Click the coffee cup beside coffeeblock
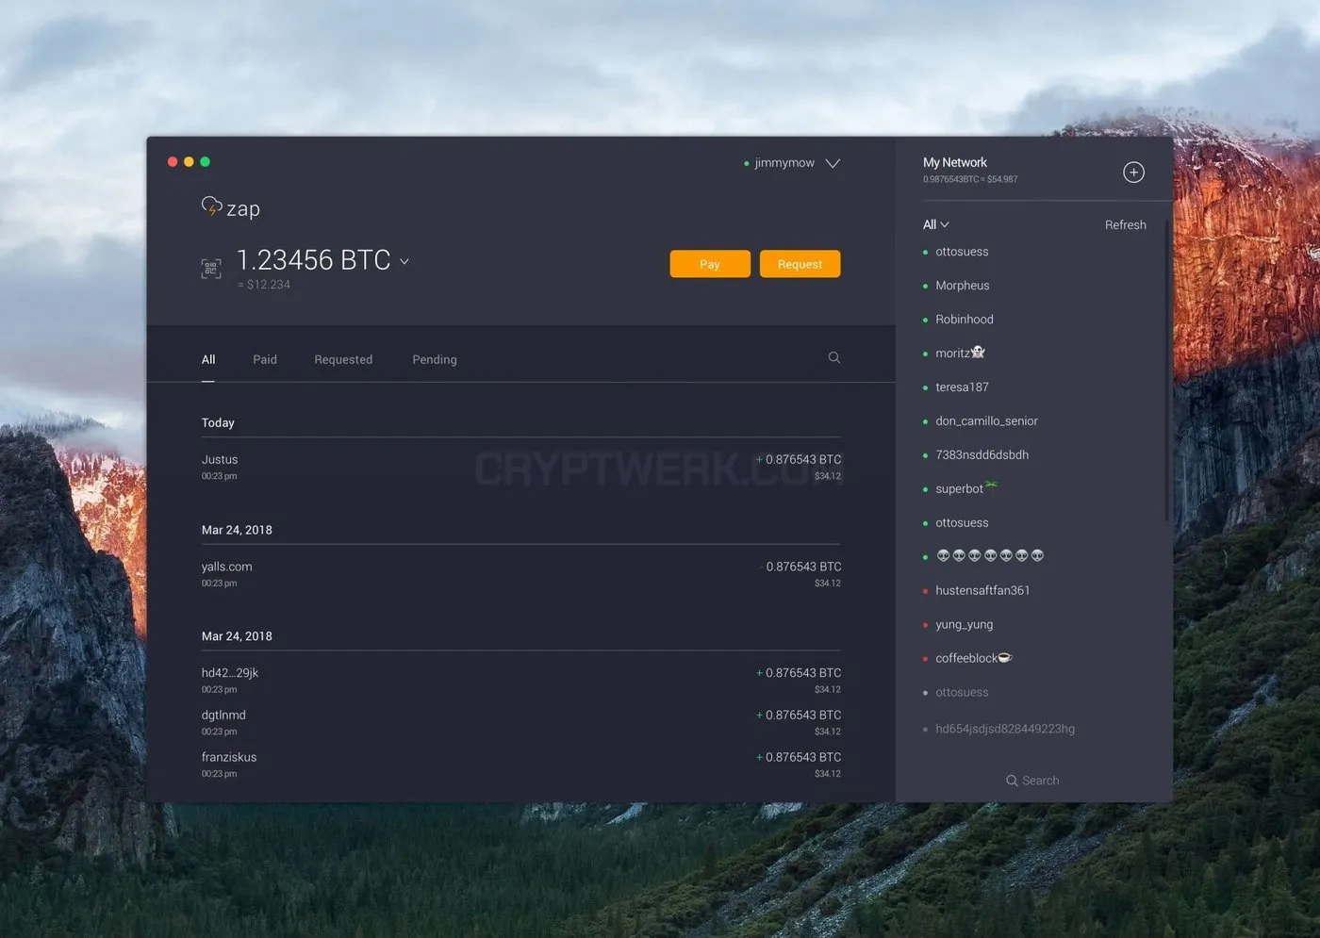Viewport: 1320px width, 938px height. pos(1005,657)
